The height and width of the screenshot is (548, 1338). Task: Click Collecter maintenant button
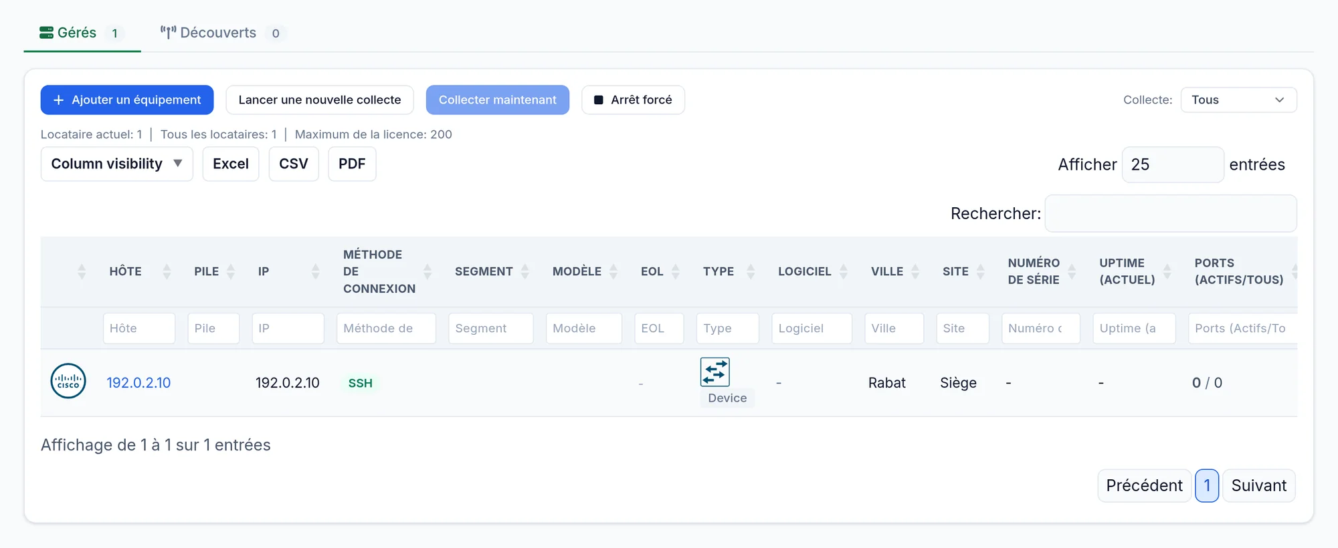pyautogui.click(x=498, y=100)
